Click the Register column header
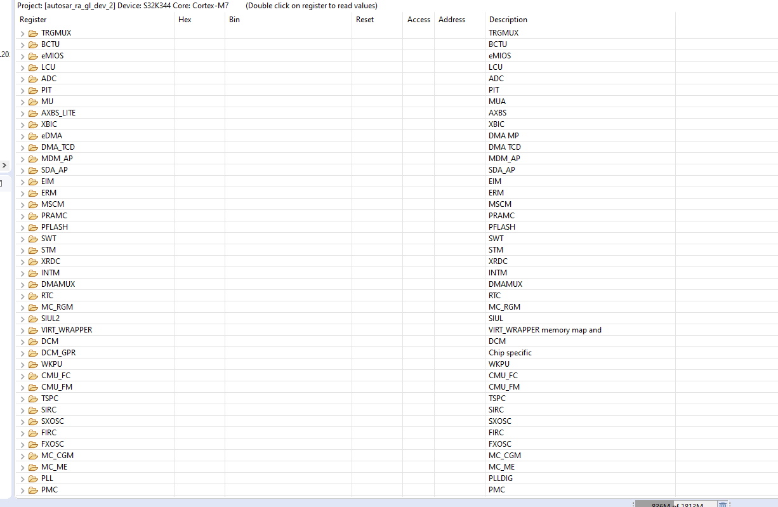This screenshot has width=778, height=507. coord(32,20)
